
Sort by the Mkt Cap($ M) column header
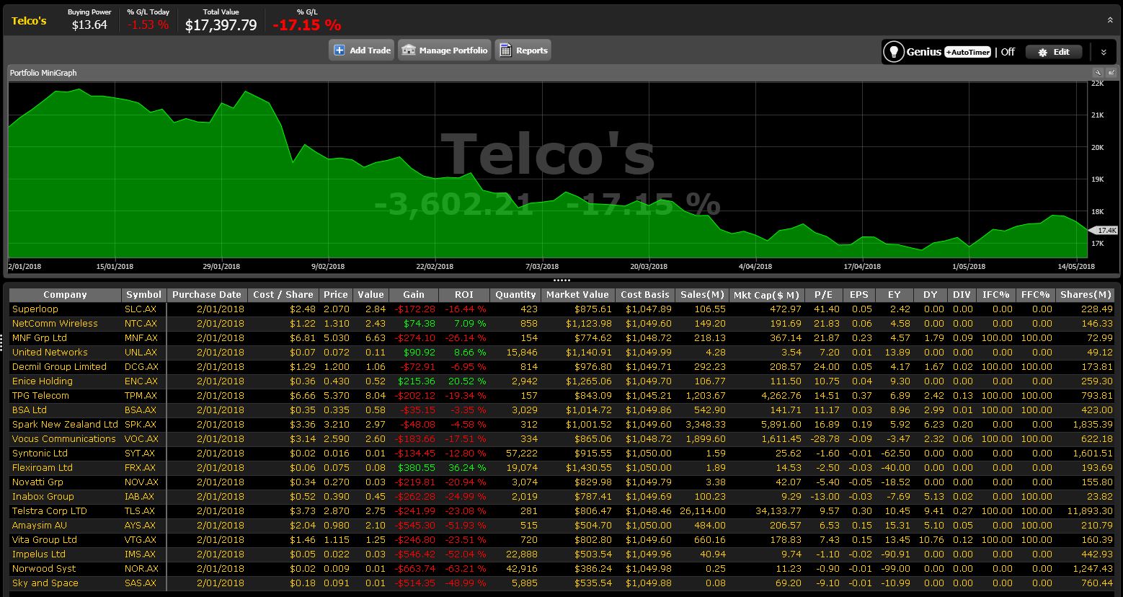tap(766, 294)
